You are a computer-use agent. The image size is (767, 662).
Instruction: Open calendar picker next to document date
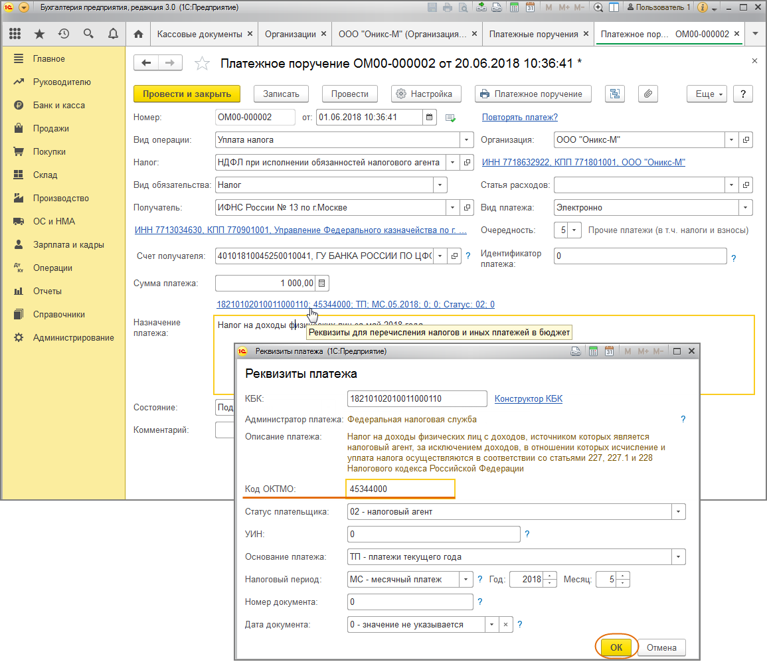pyautogui.click(x=430, y=118)
